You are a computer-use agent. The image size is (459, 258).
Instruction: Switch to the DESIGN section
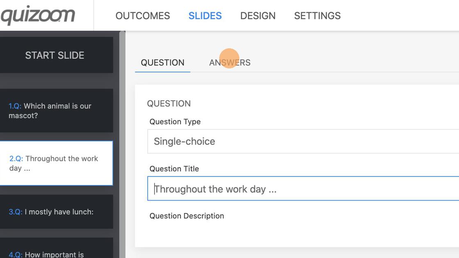pos(258,16)
